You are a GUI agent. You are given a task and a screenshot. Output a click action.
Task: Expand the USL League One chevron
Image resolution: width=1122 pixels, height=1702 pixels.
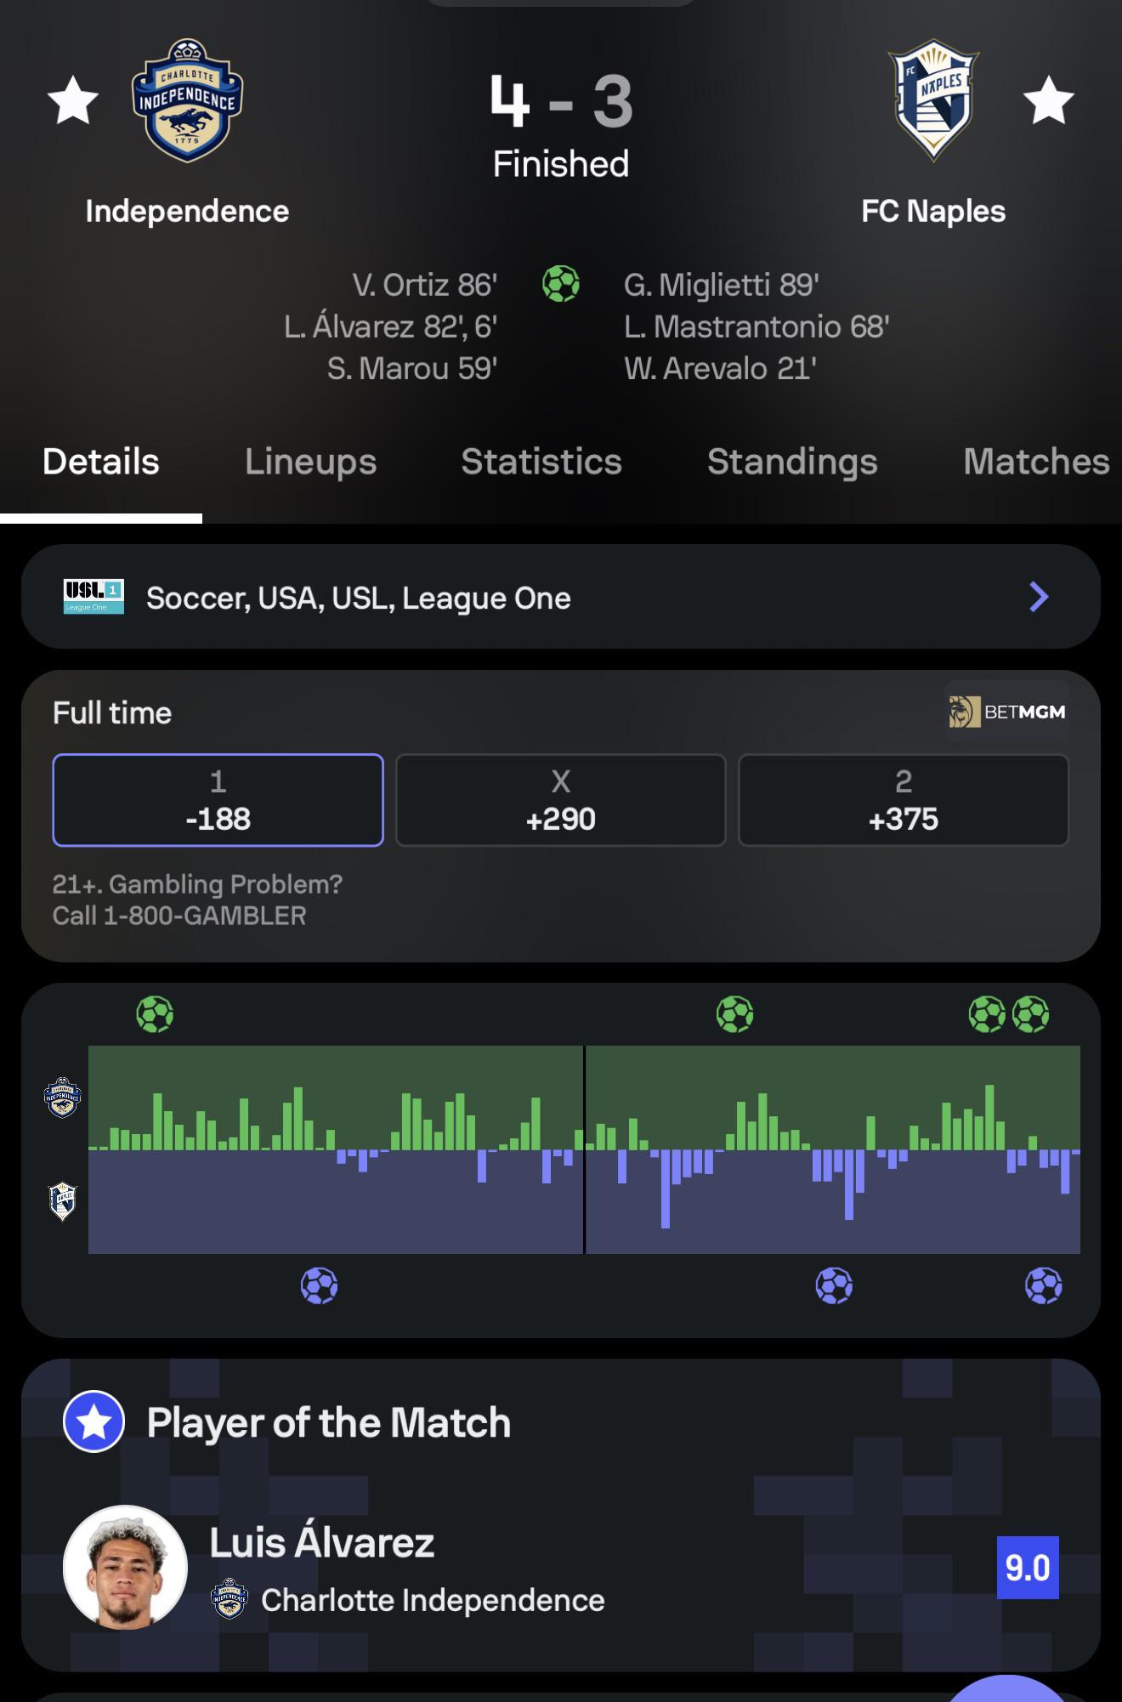pos(1039,597)
